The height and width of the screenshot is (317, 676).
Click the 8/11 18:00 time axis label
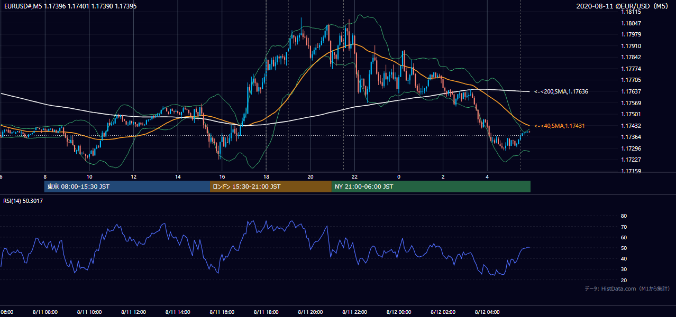click(x=266, y=312)
